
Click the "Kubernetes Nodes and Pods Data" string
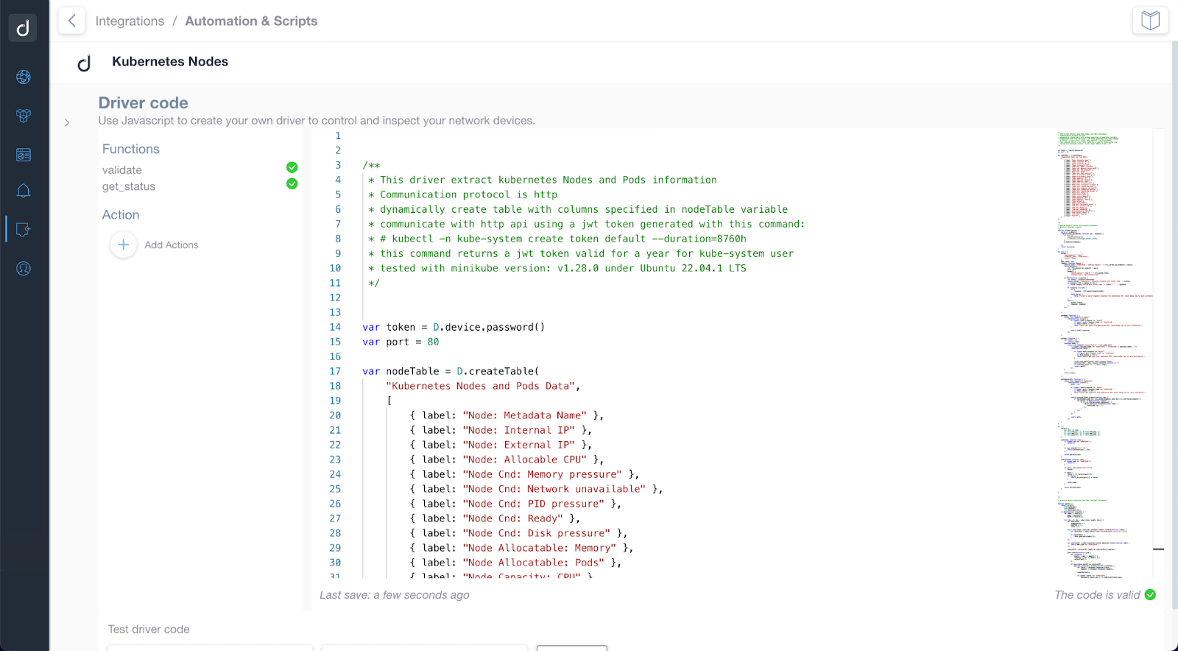click(x=480, y=386)
